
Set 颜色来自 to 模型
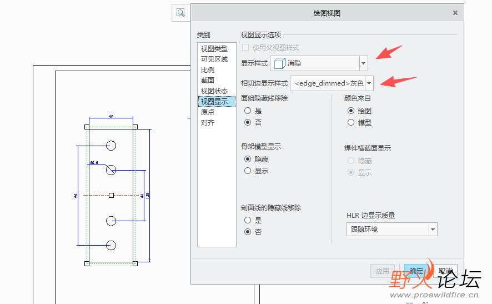point(351,122)
